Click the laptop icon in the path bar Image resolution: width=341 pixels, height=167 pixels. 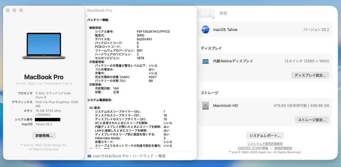[89, 156]
